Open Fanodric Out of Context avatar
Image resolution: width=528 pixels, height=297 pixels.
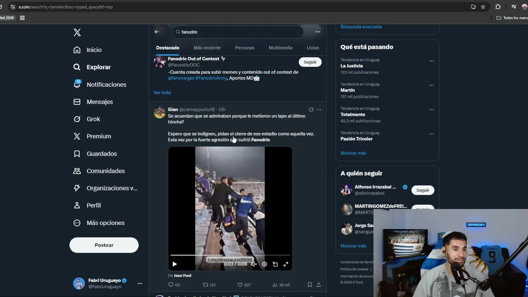click(160, 62)
